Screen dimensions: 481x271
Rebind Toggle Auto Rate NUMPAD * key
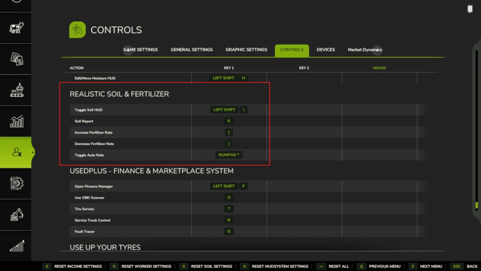click(x=229, y=155)
